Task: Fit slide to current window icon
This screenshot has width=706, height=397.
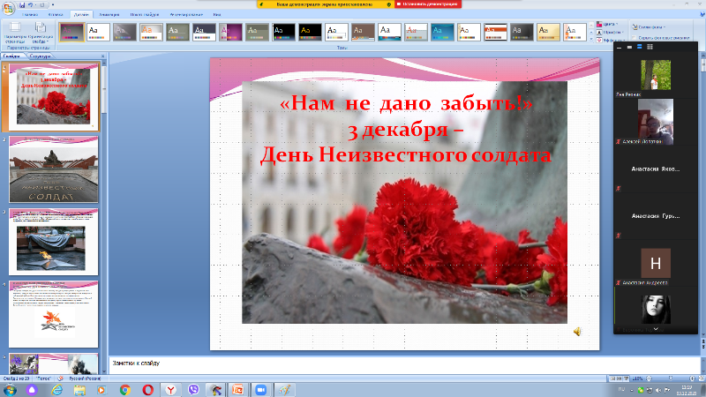Action: point(701,378)
